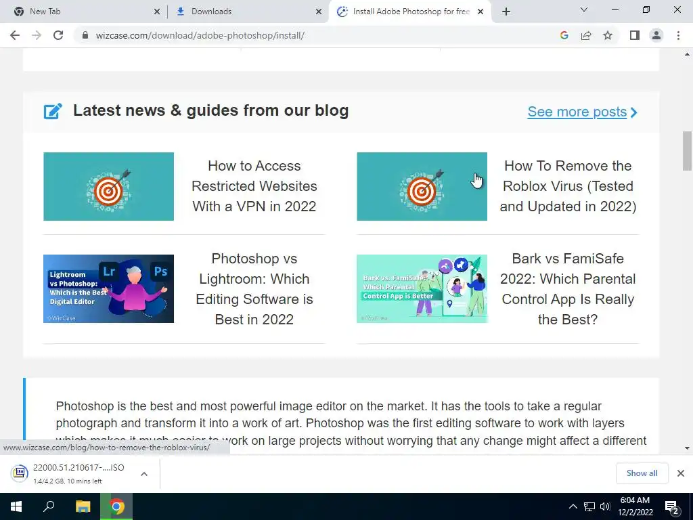Open Bark vs FamiSafe 2022 article link
693x520 pixels.
point(568,288)
